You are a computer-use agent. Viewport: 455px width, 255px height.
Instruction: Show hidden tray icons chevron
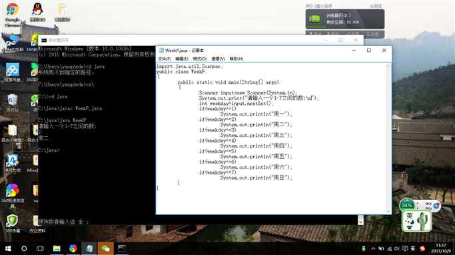tap(373, 248)
